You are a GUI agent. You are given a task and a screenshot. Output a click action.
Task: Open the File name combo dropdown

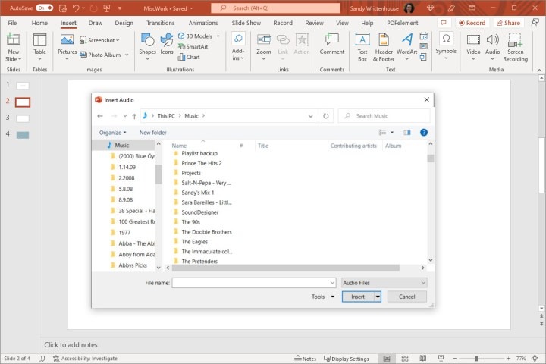[x=332, y=283]
